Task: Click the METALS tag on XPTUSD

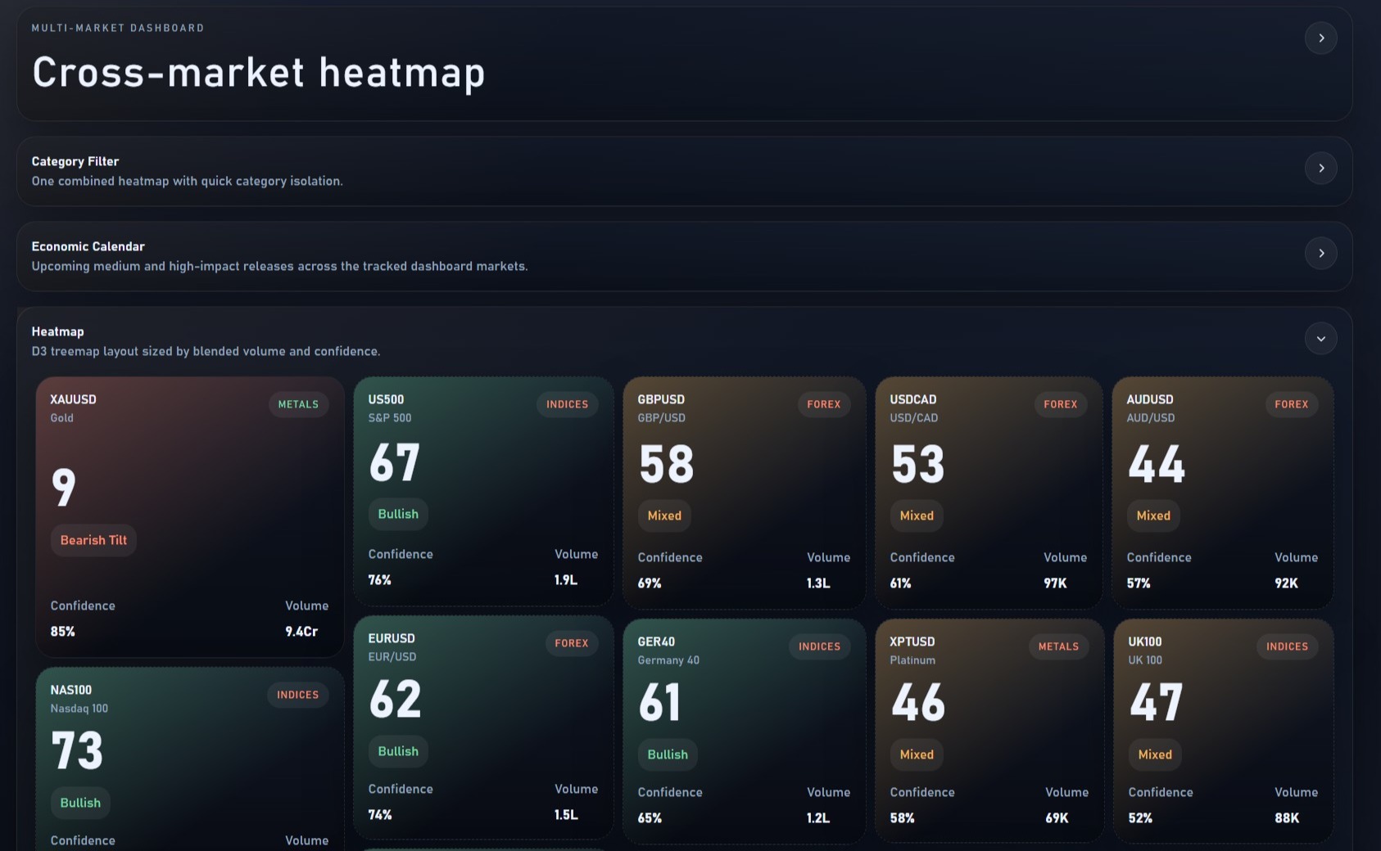Action: pos(1058,646)
